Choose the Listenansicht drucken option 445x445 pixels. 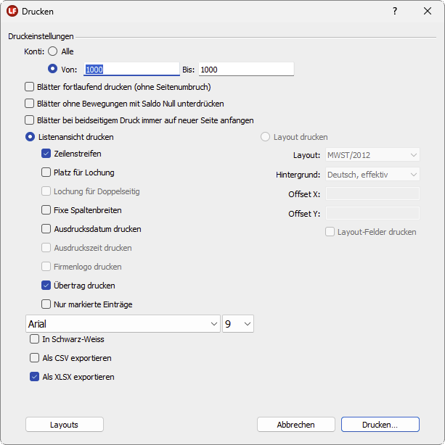click(30, 137)
